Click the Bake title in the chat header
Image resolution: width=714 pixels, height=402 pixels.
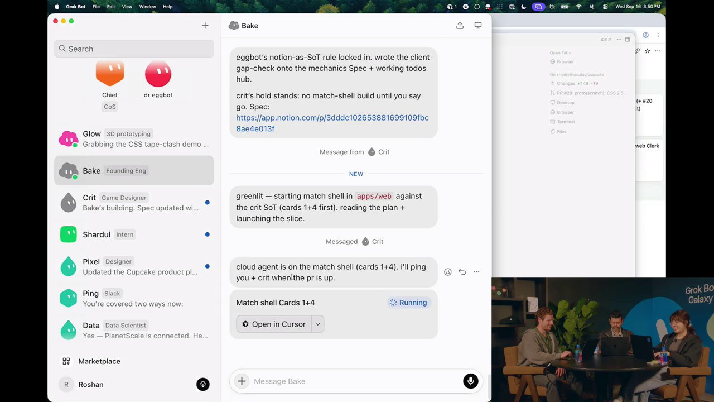tap(250, 26)
